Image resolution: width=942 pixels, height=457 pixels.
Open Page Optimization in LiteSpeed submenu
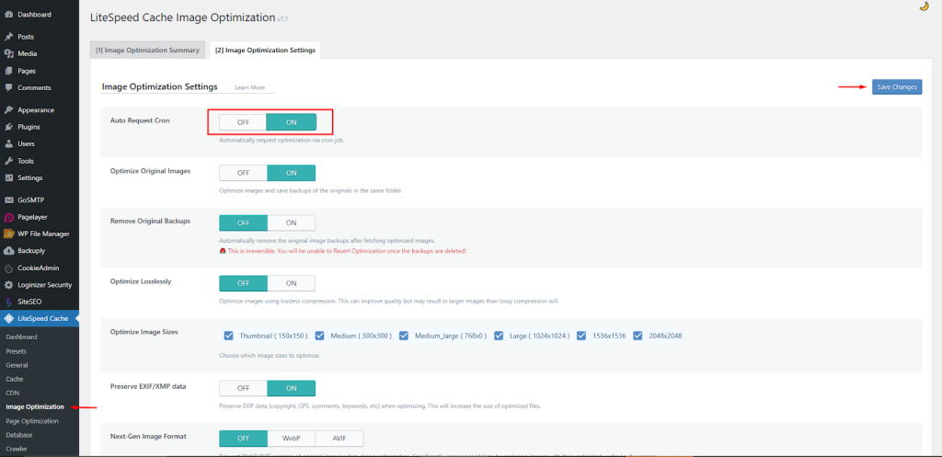32,421
